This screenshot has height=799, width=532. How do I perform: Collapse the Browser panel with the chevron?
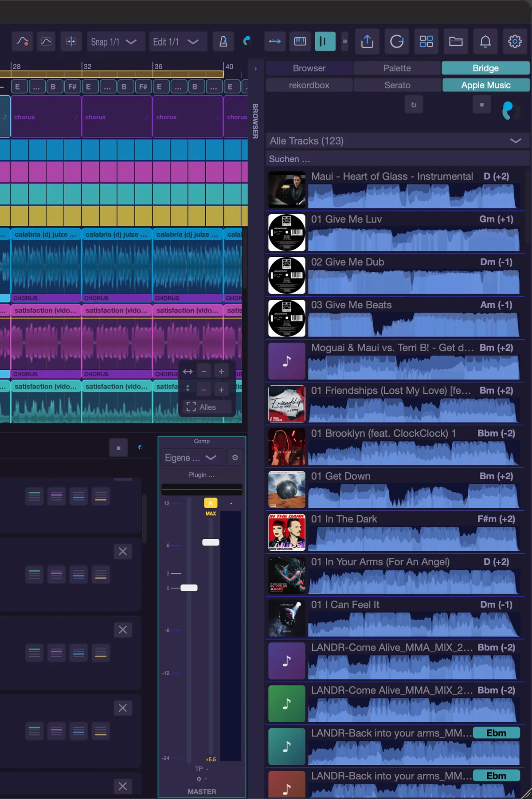pos(256,69)
